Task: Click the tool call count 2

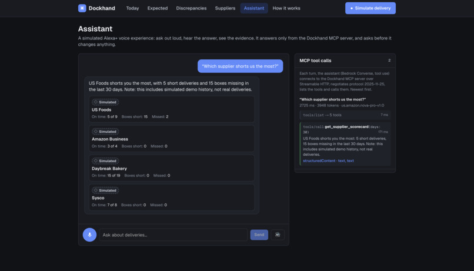Action: (389, 61)
